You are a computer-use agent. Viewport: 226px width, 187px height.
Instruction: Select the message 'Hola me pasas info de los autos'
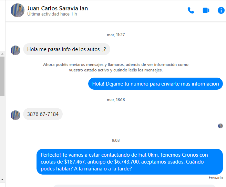(x=66, y=49)
